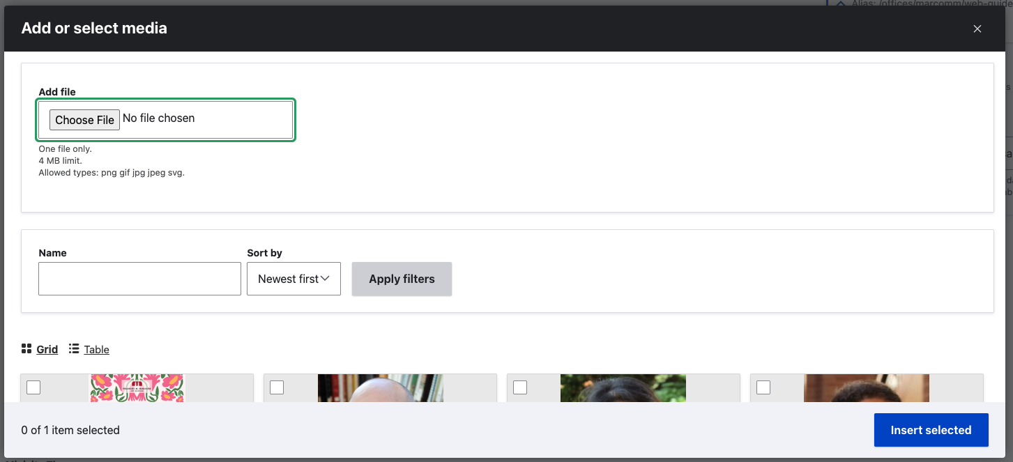This screenshot has width=1013, height=462.
Task: Check the floral pink image checkbox
Action: (33, 387)
